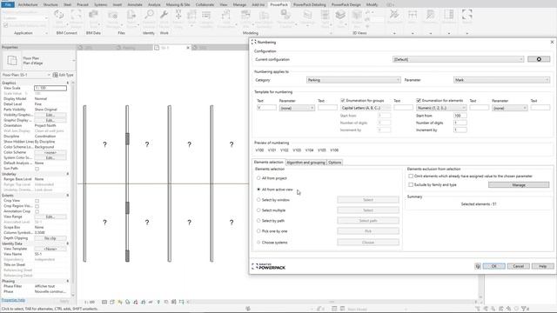The image size is (557, 313).
Task: Click Edit Type in Properties panel
Action: click(64, 75)
